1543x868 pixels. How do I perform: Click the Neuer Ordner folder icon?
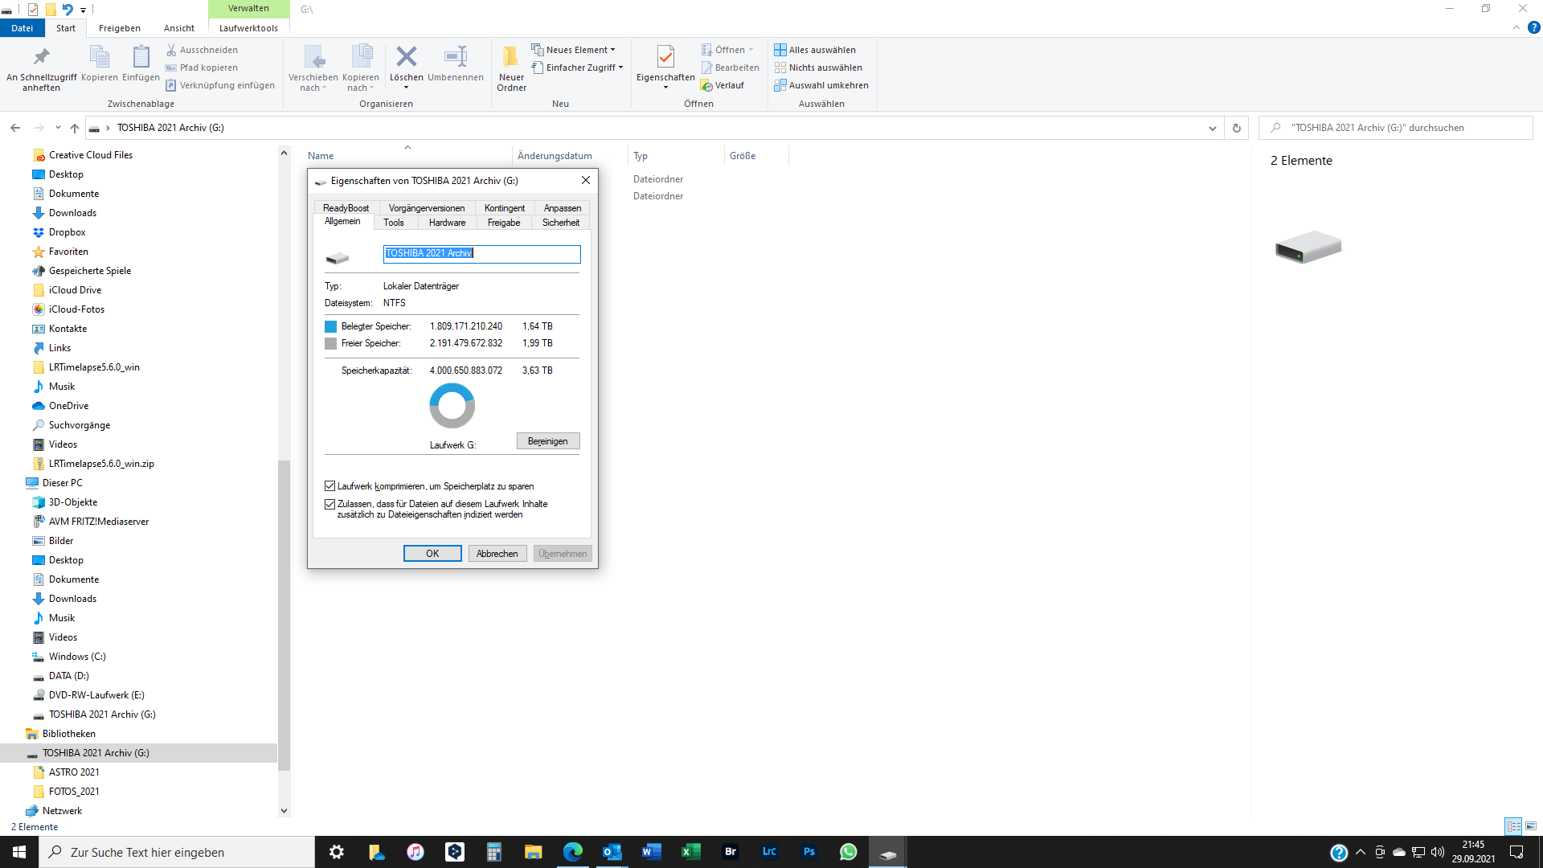point(511,56)
